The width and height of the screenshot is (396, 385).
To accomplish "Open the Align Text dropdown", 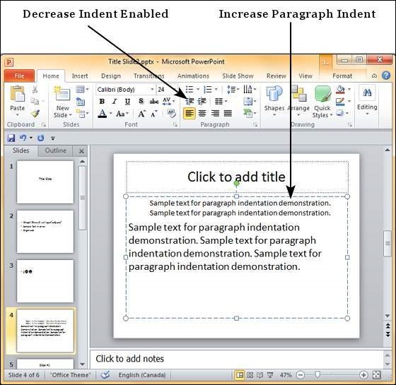I will click(x=250, y=102).
